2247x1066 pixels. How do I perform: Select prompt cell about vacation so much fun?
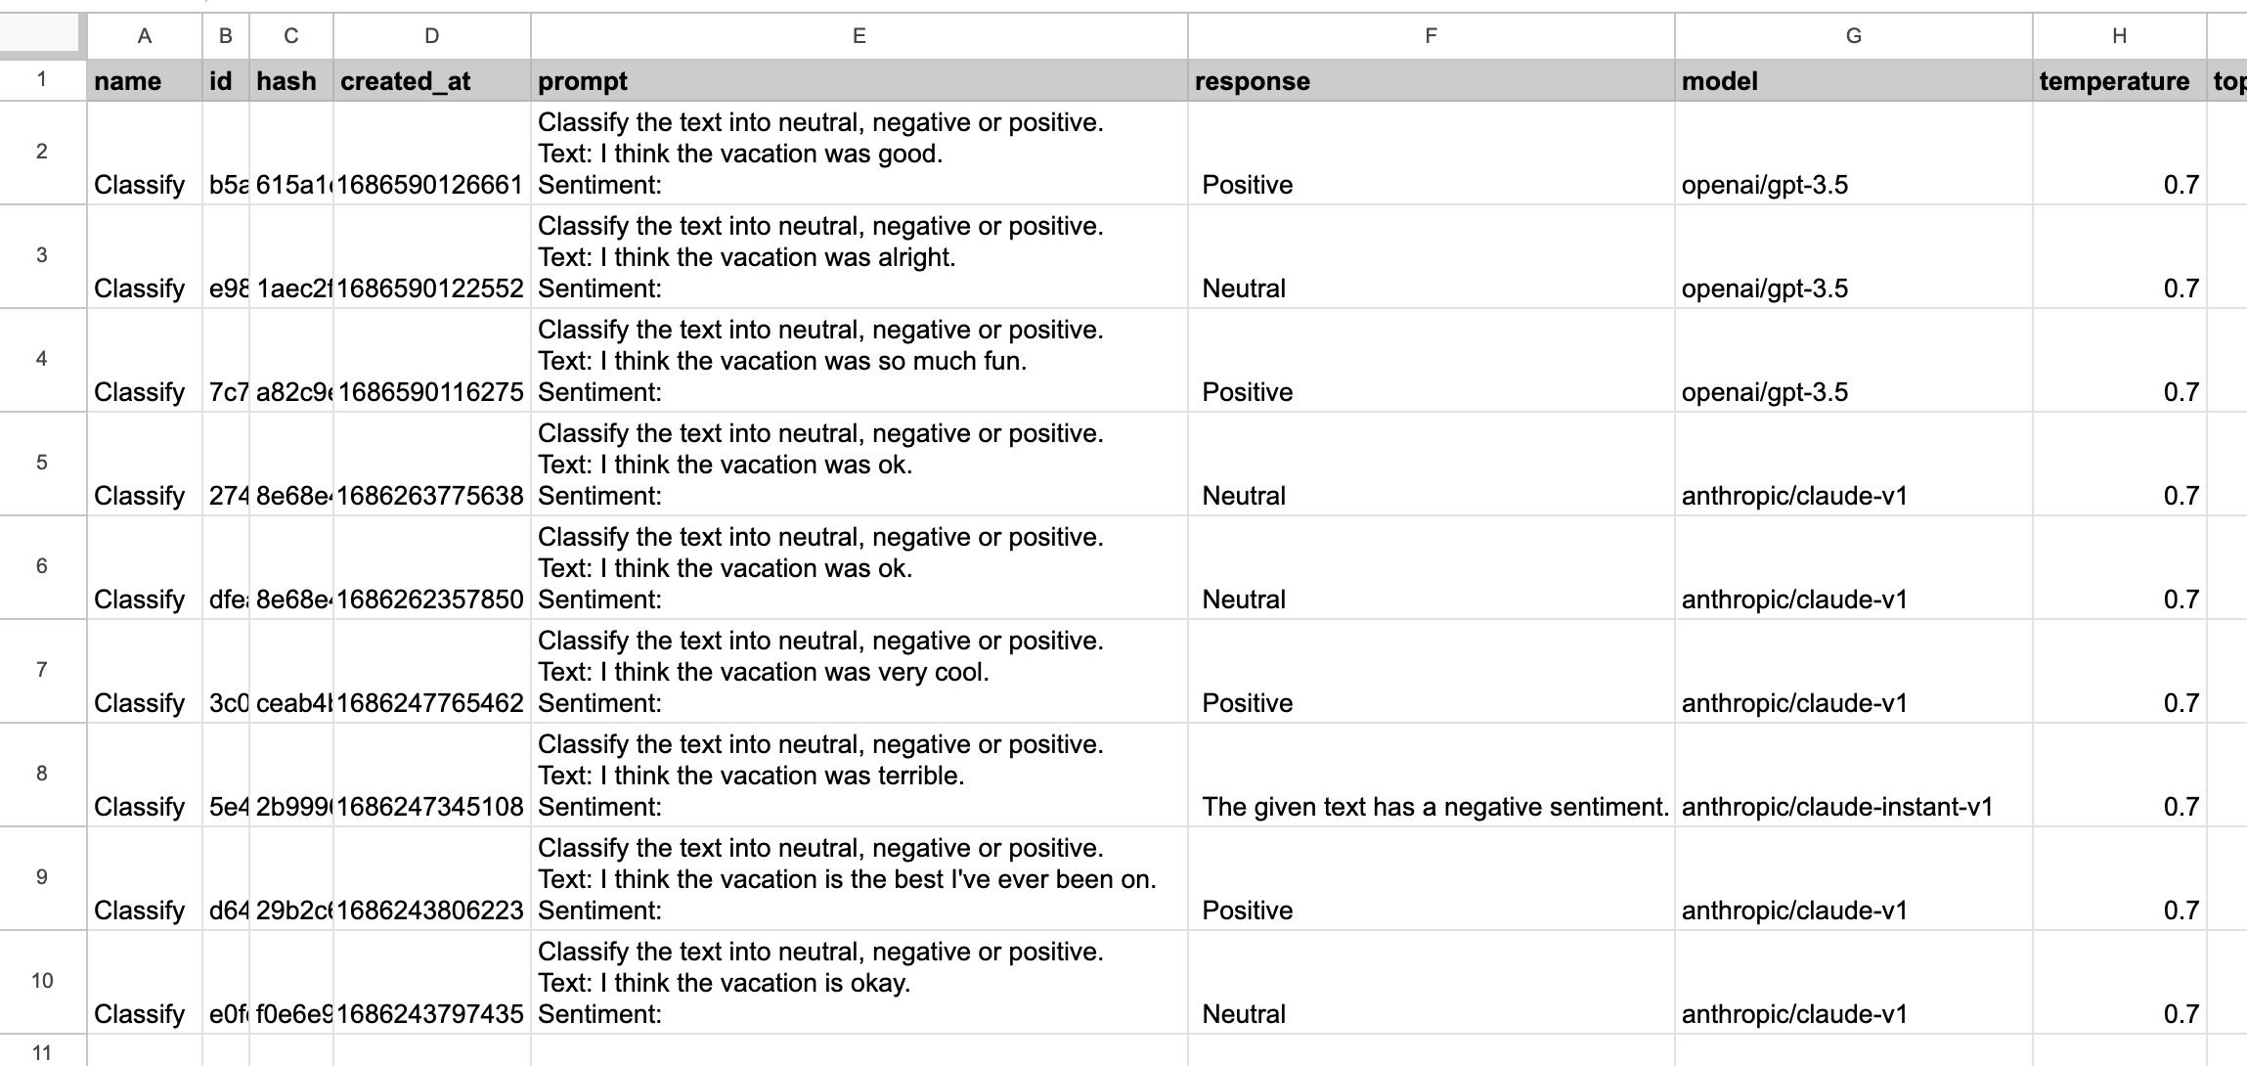point(859,361)
